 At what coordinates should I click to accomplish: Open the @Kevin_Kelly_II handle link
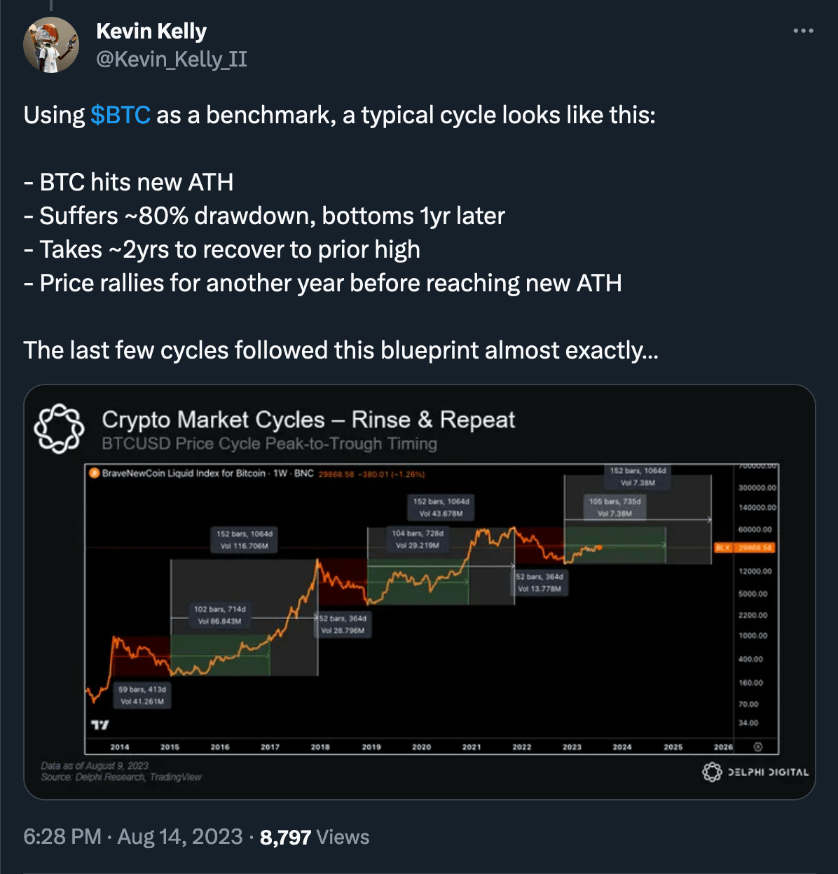tap(172, 59)
